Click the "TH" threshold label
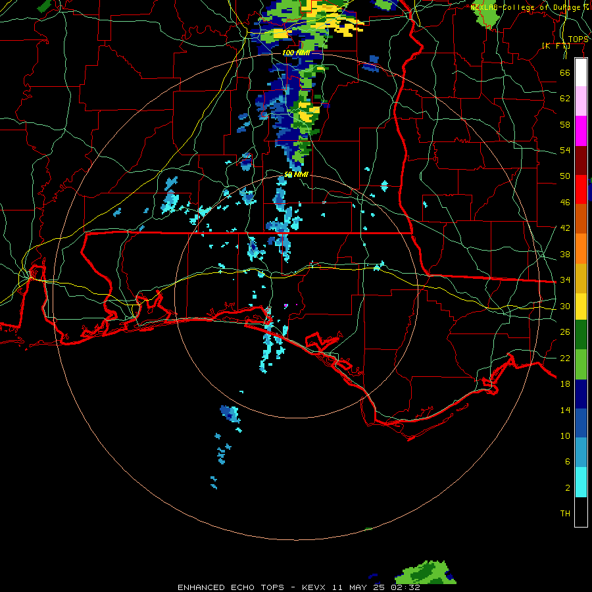Screen dimensions: 592x592 click(565, 514)
